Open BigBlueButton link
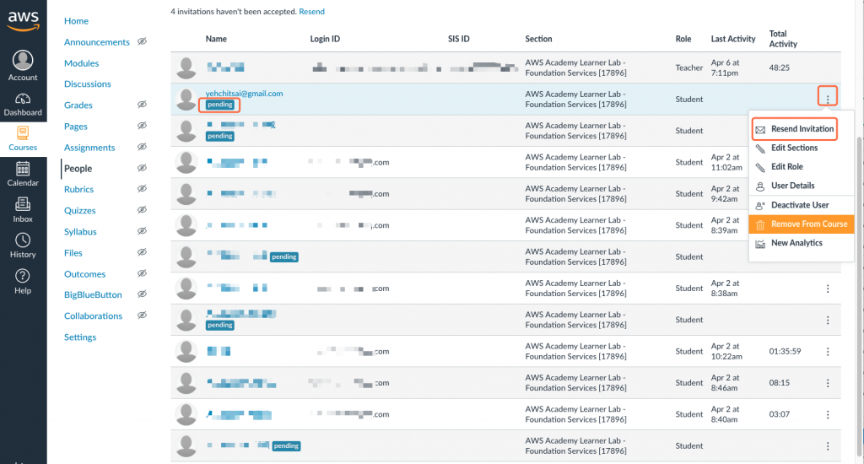 coord(93,294)
